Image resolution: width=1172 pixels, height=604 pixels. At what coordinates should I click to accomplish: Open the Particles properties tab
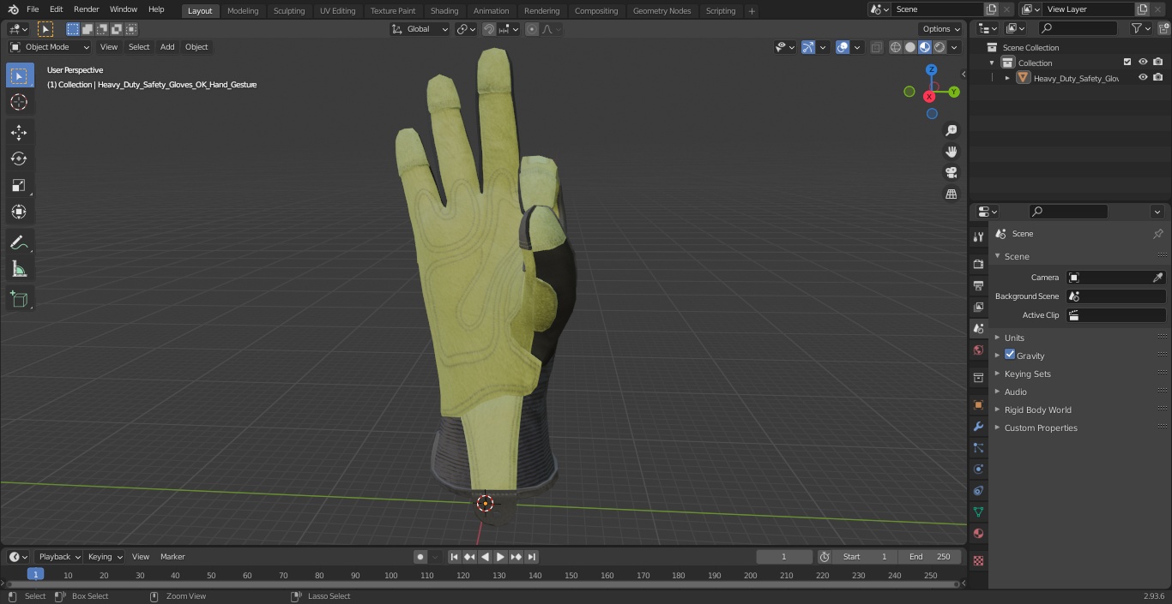pos(978,447)
